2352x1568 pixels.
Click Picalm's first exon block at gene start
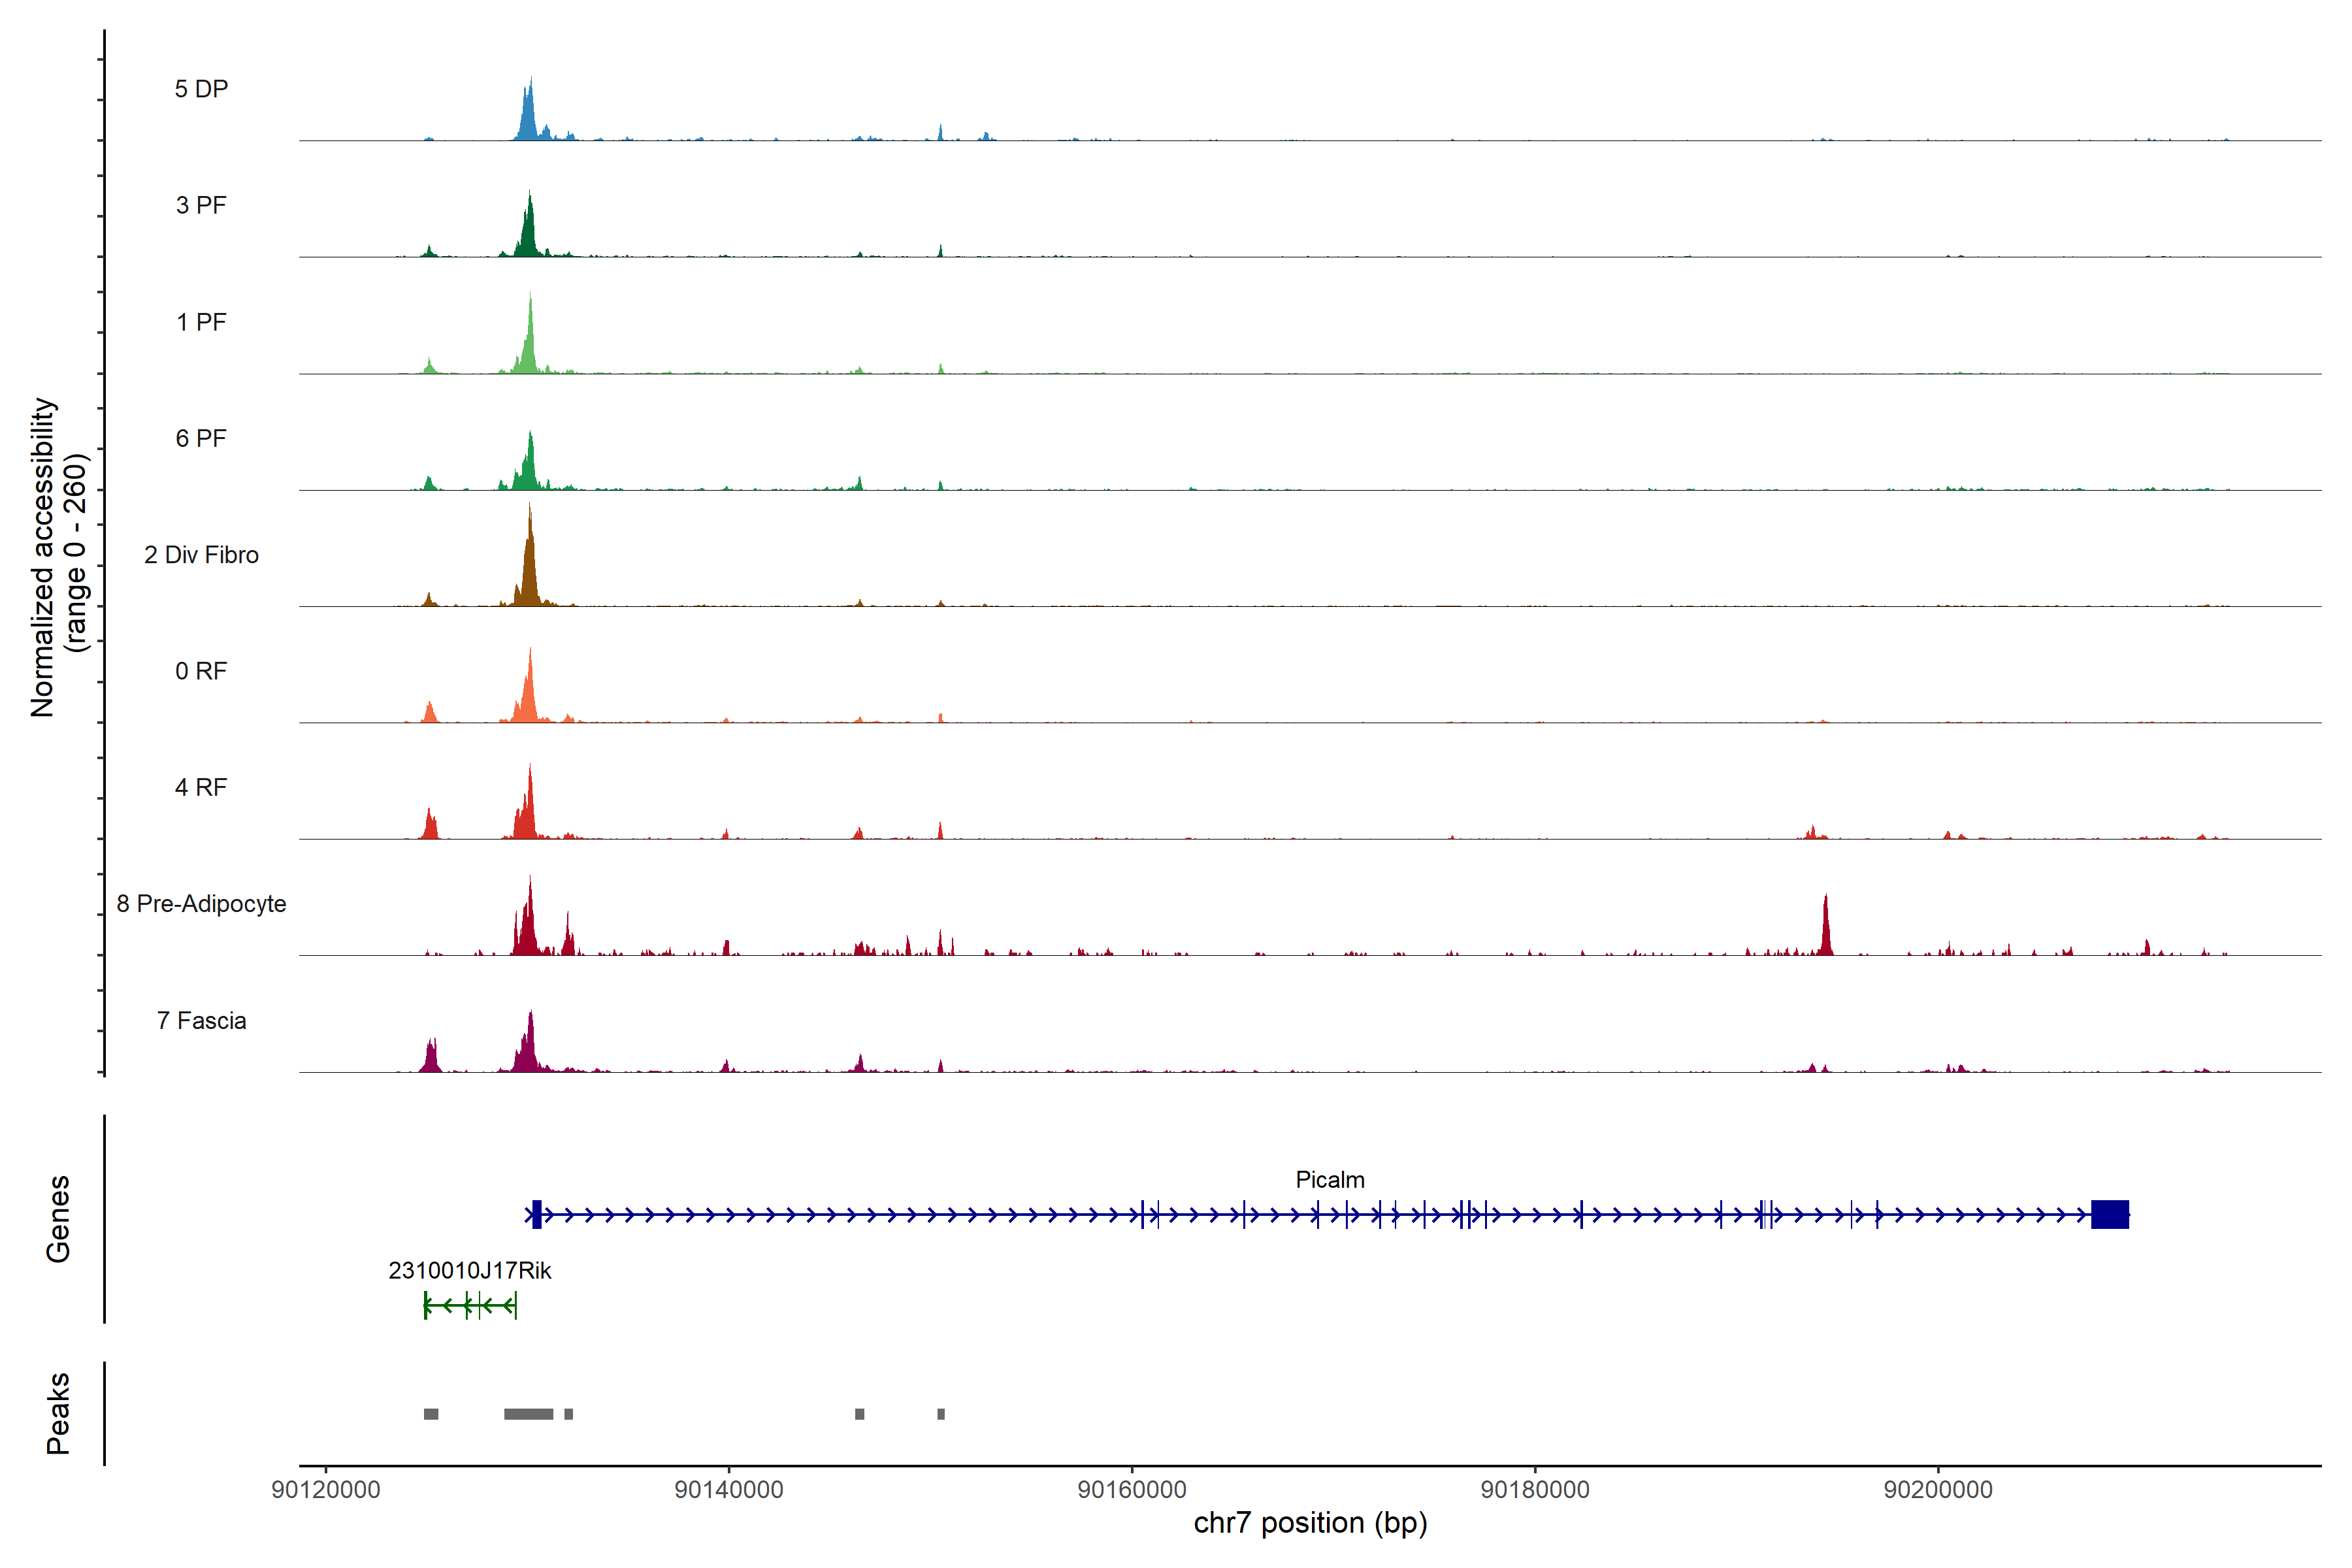tap(537, 1214)
